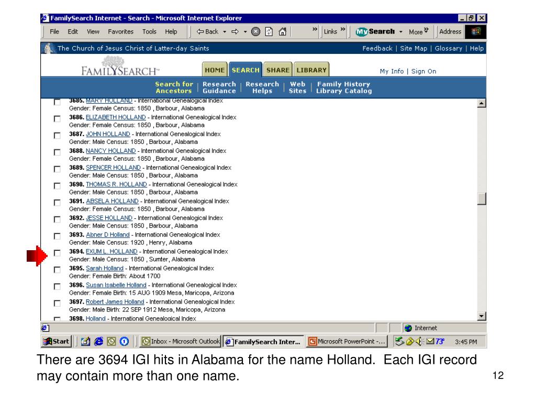Expand toolbar chevron left of Links
Image resolution: width=536 pixels, height=402 pixels.
(x=315, y=29)
